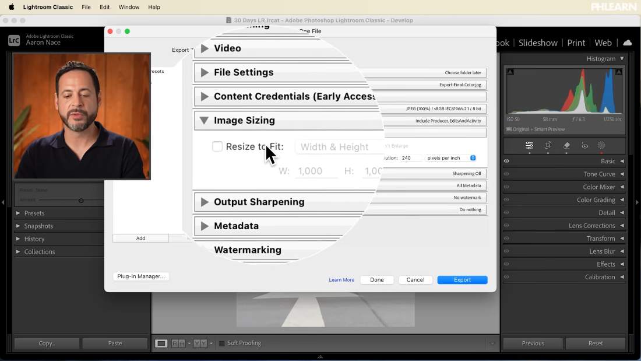Image resolution: width=641 pixels, height=361 pixels.
Task: Toggle Transform panel eye icon
Action: point(506,238)
